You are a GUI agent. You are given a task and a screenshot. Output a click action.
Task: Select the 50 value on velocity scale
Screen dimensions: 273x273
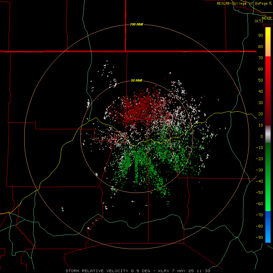pos(261,80)
